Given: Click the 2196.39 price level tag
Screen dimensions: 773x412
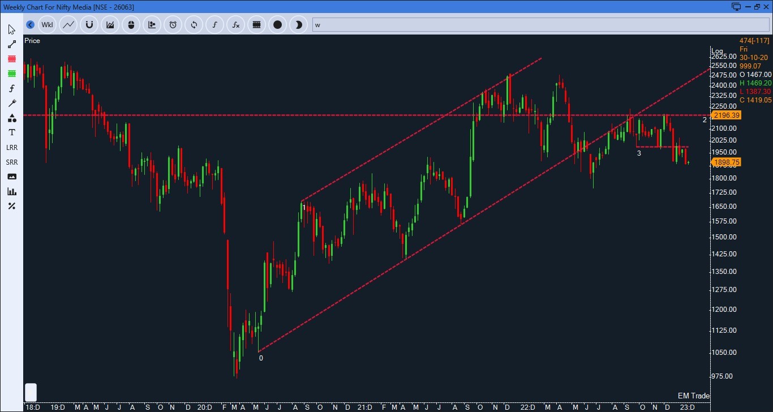Looking at the screenshot, I should 727,115.
